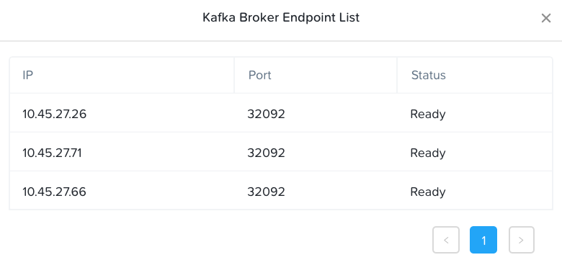Click empty area beside the IP header

tap(133, 75)
